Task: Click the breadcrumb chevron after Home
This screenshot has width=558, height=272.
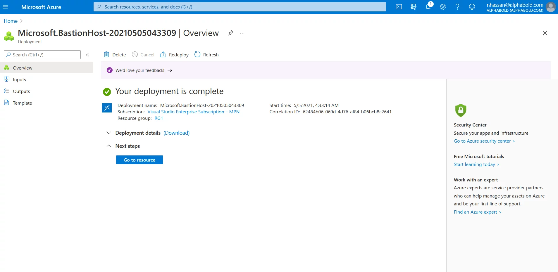Action: pyautogui.click(x=21, y=21)
